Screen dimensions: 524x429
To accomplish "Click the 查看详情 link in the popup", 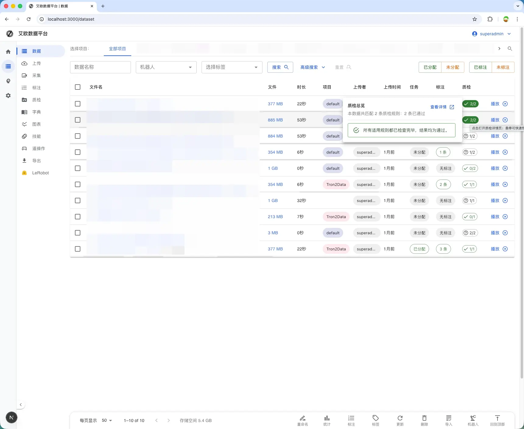I will (442, 107).
